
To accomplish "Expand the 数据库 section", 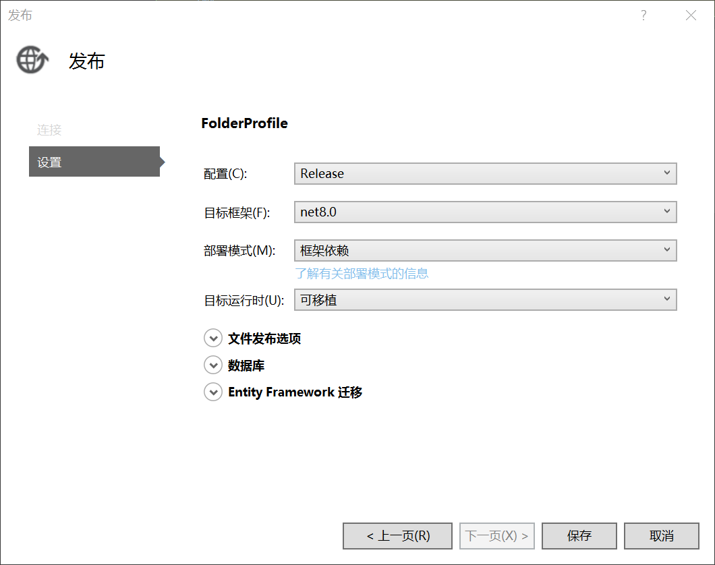I will coord(213,365).
